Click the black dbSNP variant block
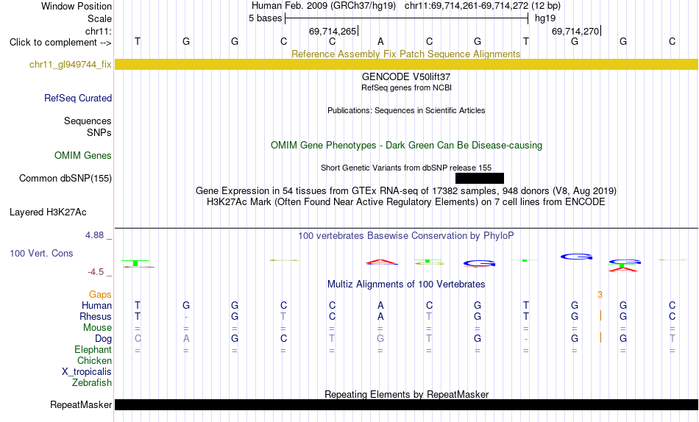 [x=480, y=178]
